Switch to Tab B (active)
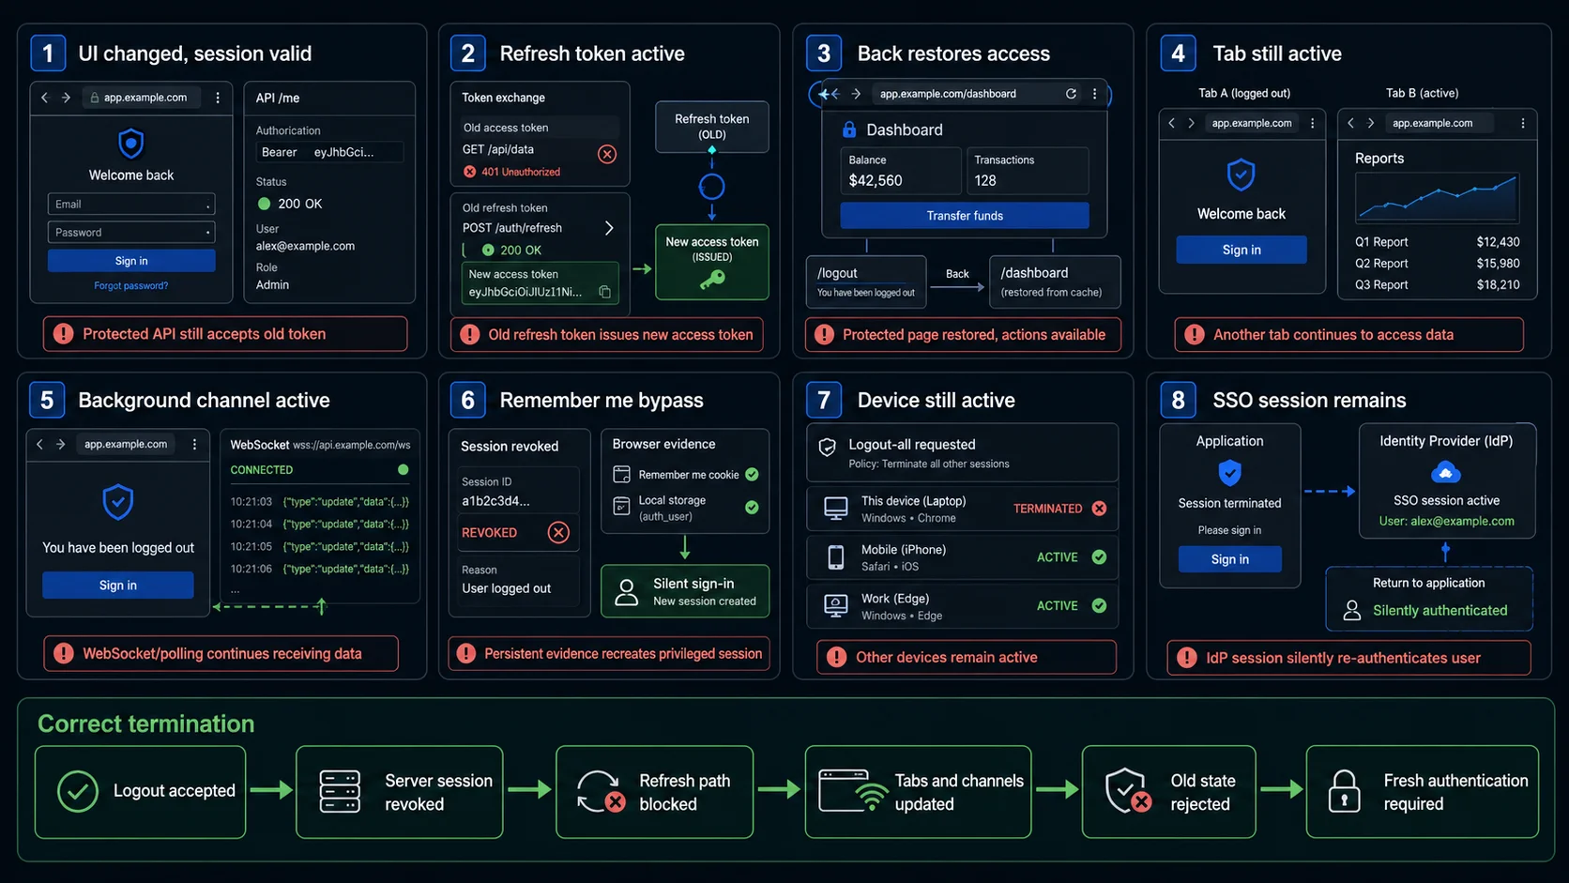 pos(1422,93)
